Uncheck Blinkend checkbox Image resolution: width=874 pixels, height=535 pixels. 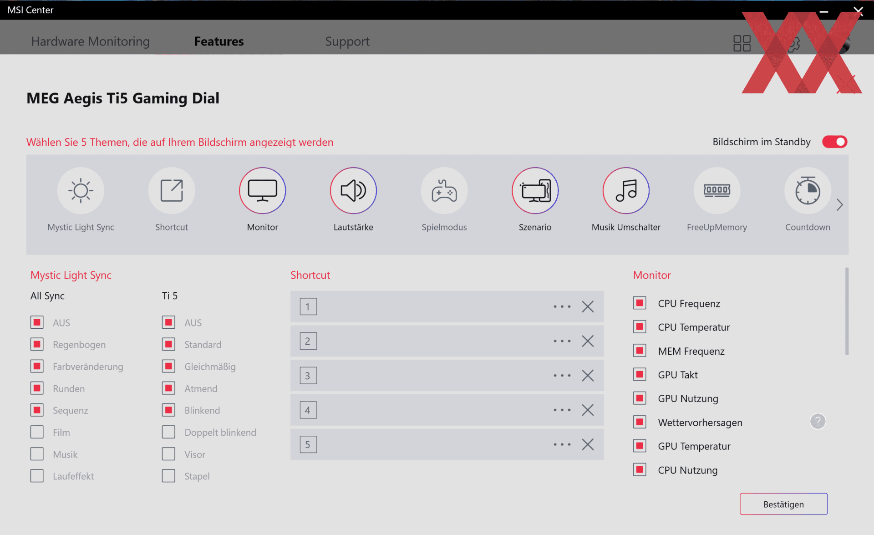168,410
